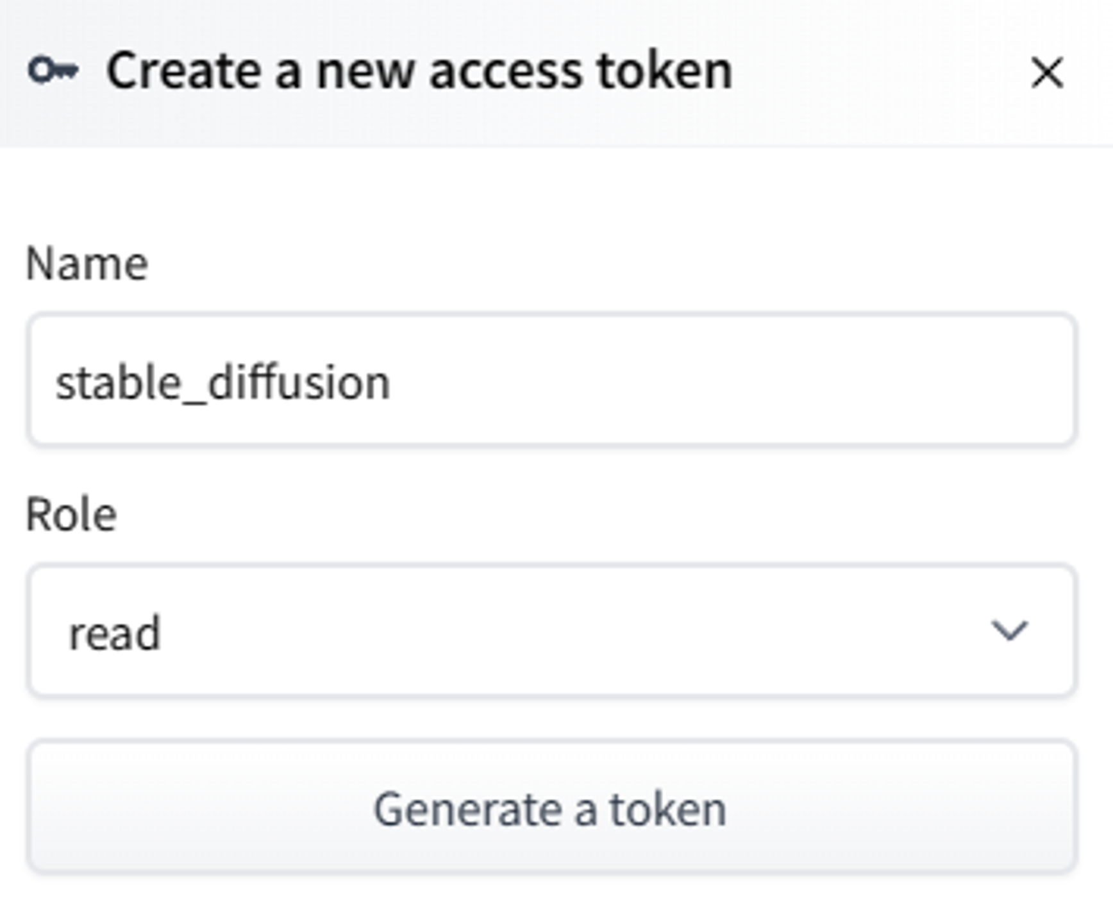The width and height of the screenshot is (1113, 916).
Task: Click the Name field label
Action: tap(87, 264)
